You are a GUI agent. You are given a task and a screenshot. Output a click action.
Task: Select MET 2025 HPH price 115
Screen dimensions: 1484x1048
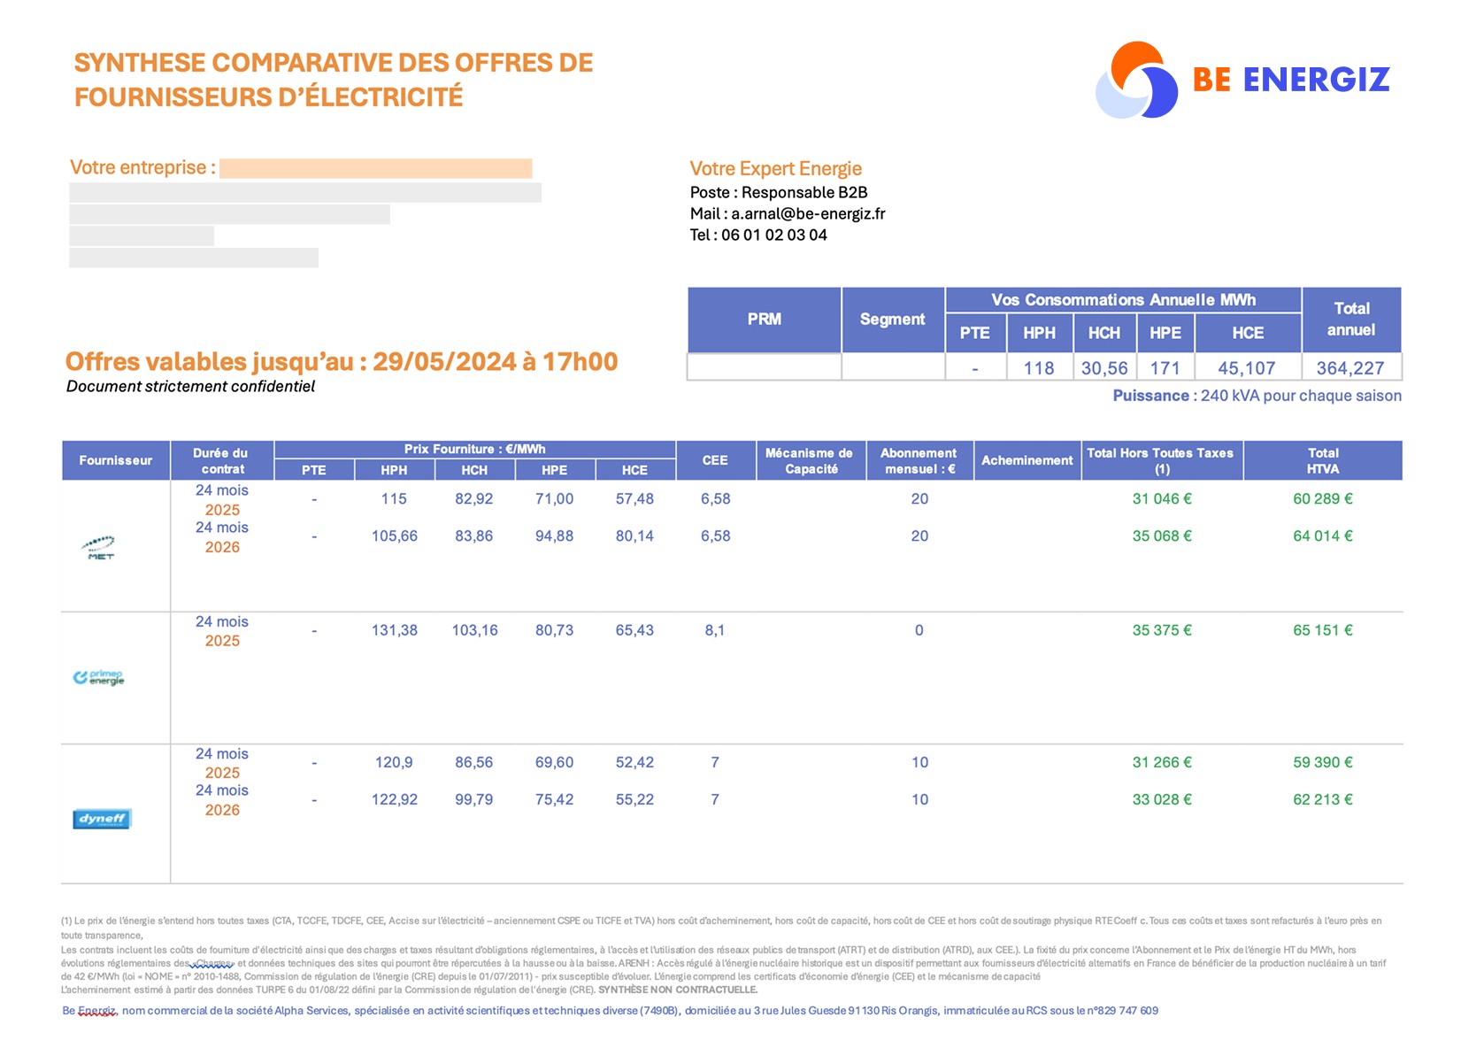coord(394,499)
